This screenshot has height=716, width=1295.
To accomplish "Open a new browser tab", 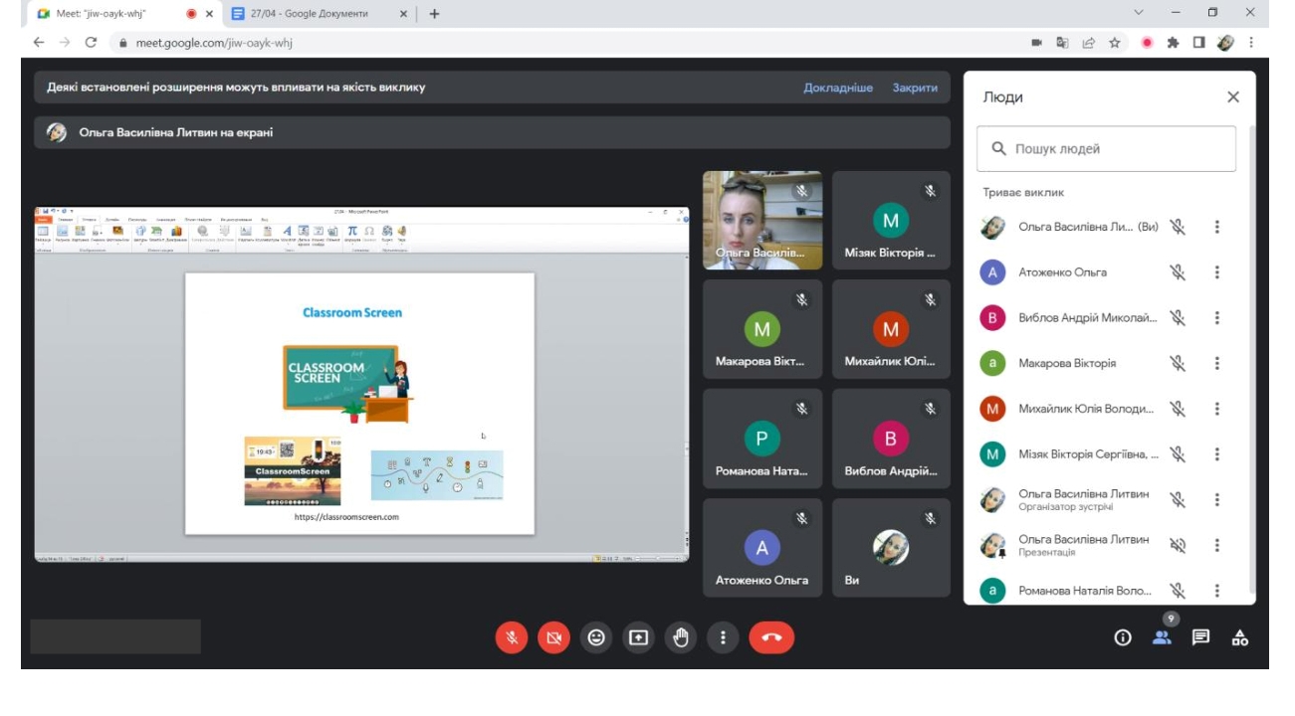I will pos(434,14).
